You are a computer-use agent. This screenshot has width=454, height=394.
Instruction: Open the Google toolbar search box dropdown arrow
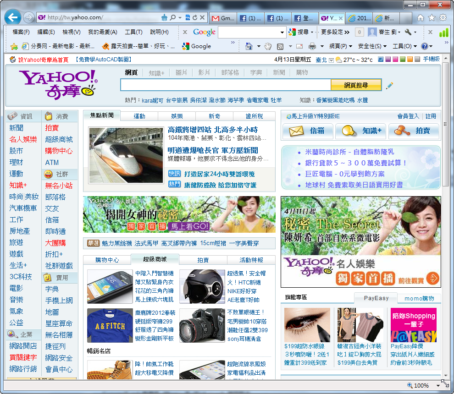pos(282,33)
